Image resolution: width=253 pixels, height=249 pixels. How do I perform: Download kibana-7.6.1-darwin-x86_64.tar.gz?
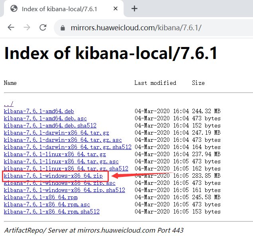pyautogui.click(x=56, y=133)
